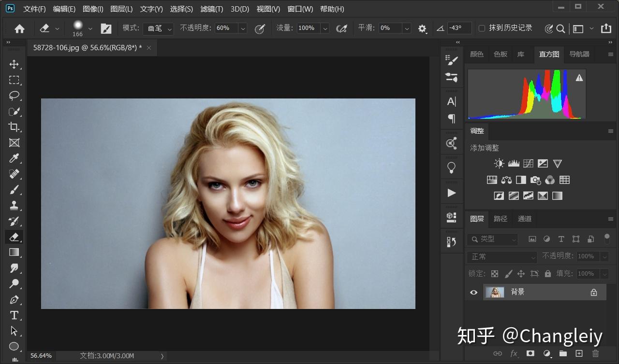This screenshot has width=619, height=364.
Task: Select the Horizontal Type tool
Action: coord(14,315)
